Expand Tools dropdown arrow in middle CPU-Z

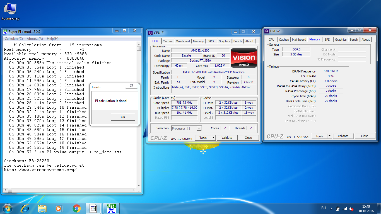click(x=213, y=138)
